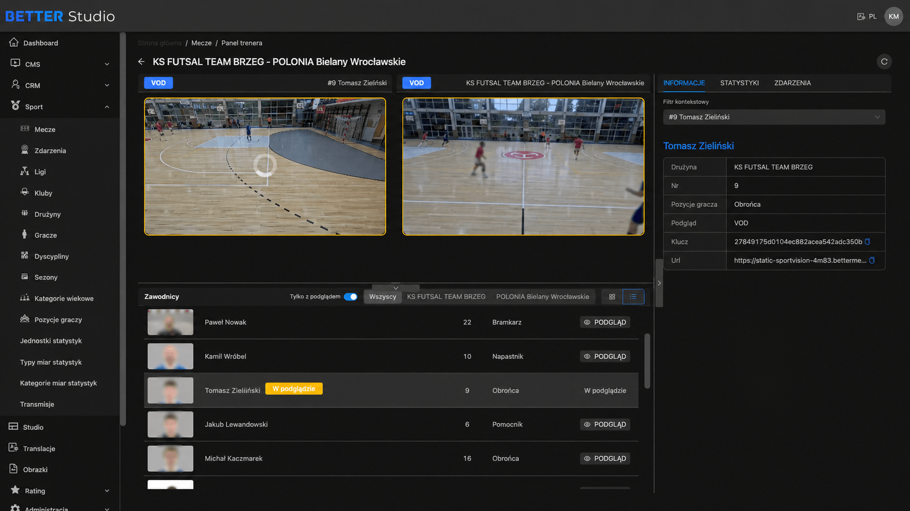Expand the CMS menu chevron

click(107, 64)
